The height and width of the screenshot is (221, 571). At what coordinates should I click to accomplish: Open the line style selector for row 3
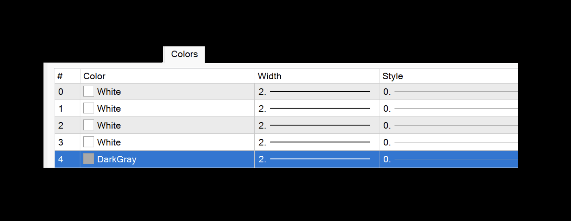click(448, 142)
